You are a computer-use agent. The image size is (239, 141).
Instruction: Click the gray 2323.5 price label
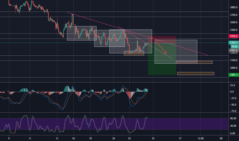tap(234, 50)
